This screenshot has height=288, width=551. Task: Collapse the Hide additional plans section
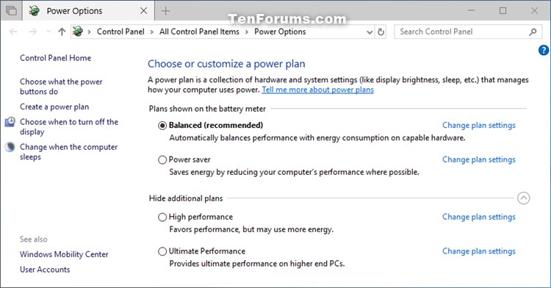tap(523, 198)
